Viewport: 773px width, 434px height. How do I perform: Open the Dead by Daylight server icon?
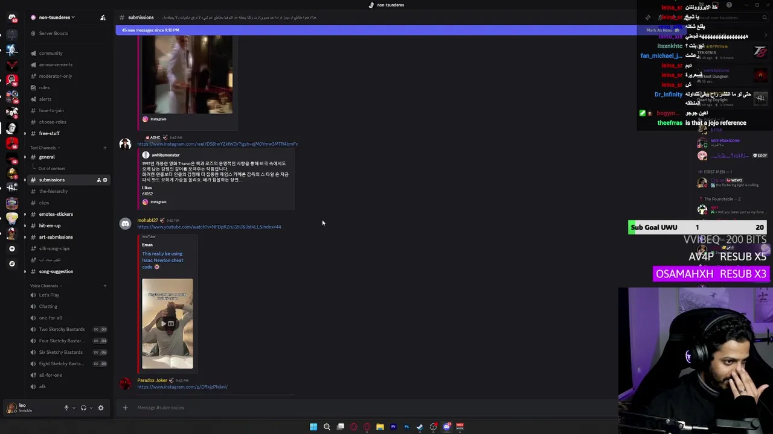click(11, 187)
